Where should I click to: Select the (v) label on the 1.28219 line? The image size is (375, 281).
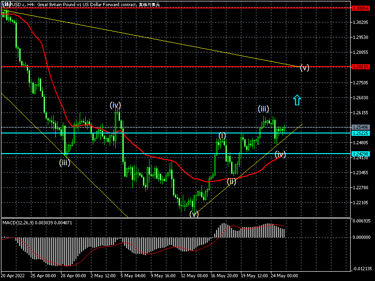pos(305,67)
